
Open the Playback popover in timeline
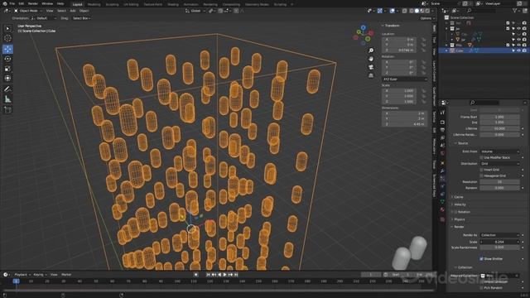coord(22,275)
